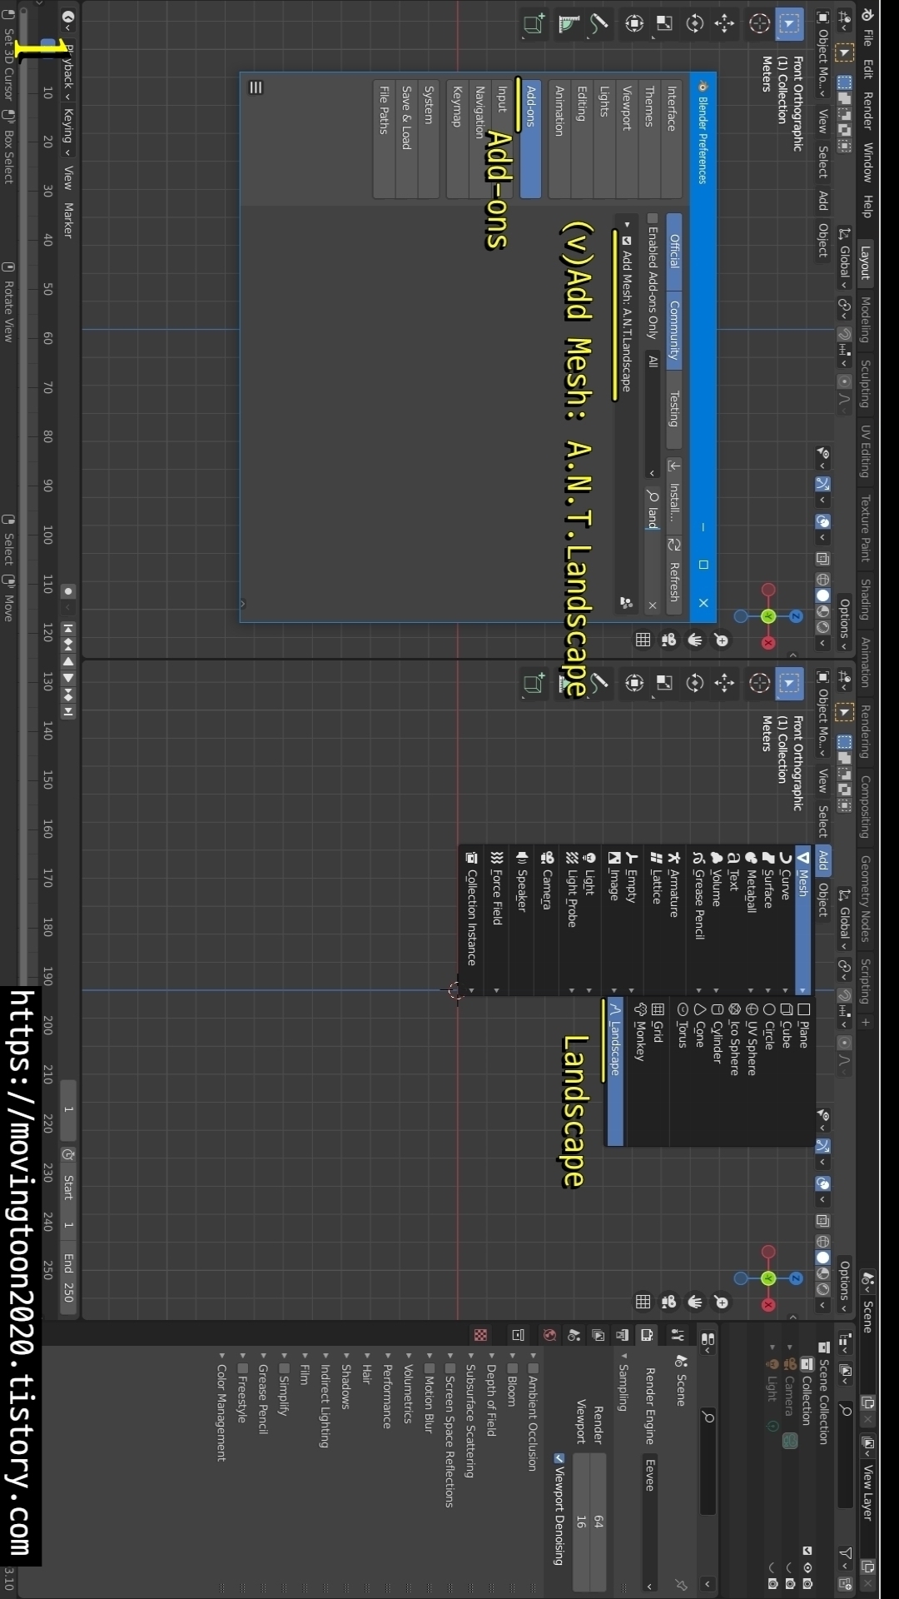
Task: Click the Official add-ons filter button
Action: click(x=674, y=252)
